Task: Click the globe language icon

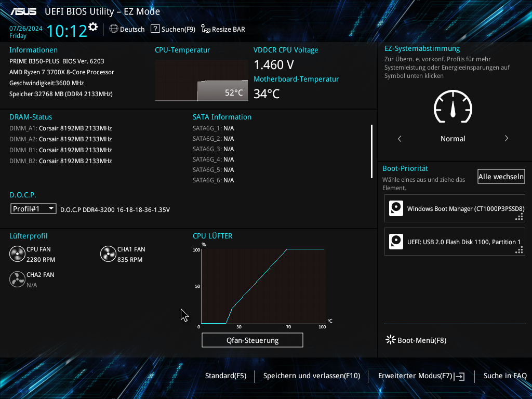Action: pos(114,29)
